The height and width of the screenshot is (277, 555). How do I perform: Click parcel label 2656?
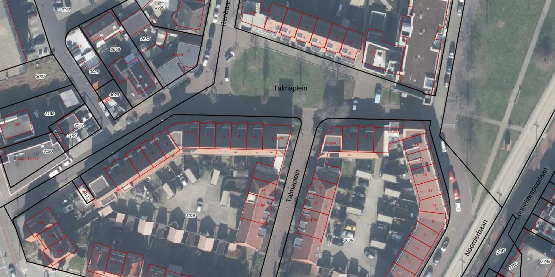pyautogui.click(x=160, y=7)
